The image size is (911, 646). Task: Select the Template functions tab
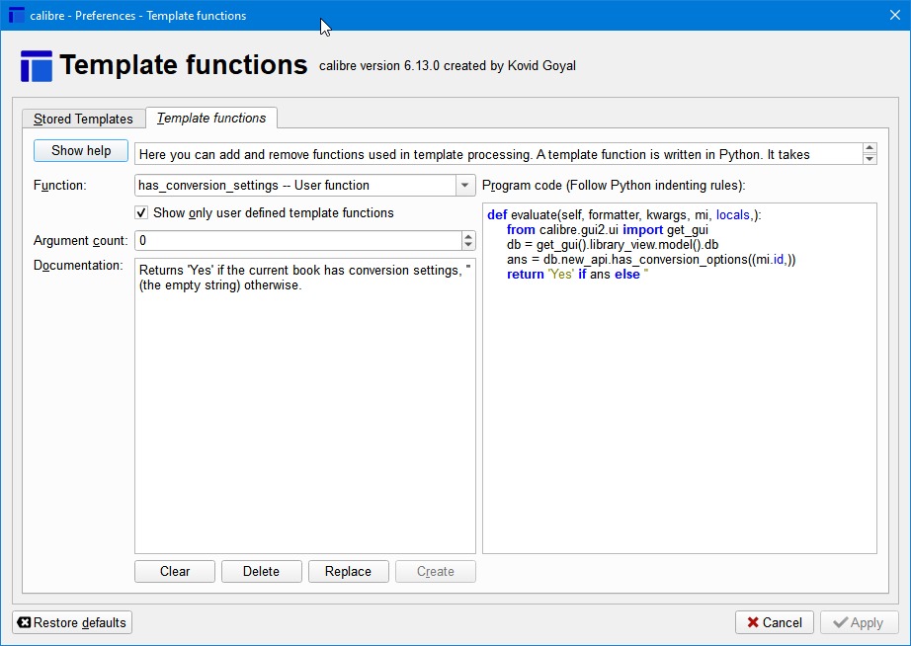211,118
